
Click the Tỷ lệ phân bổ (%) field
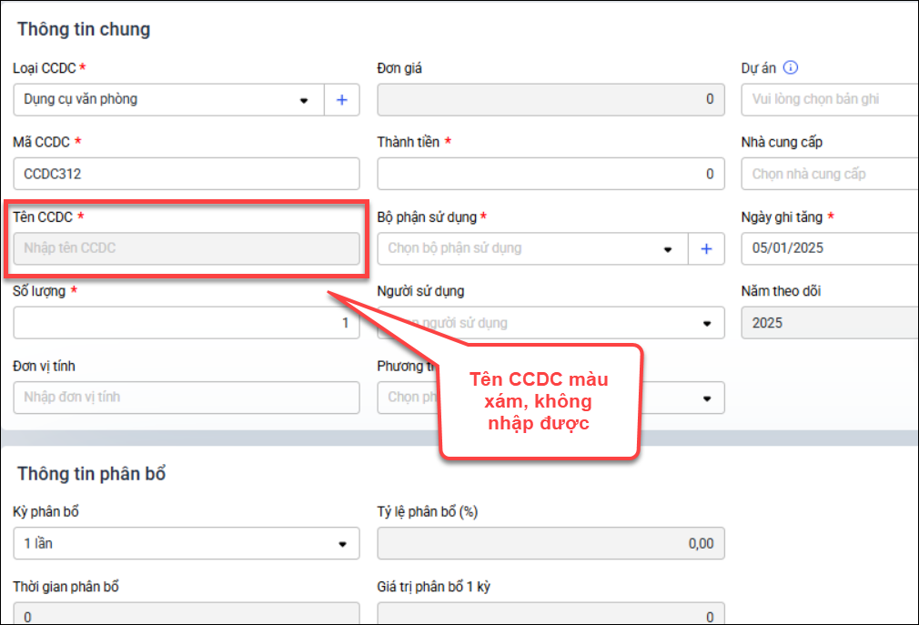tap(550, 544)
